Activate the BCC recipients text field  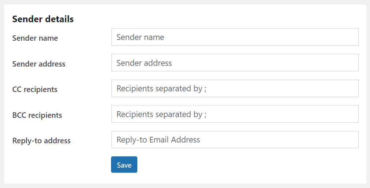(235, 114)
